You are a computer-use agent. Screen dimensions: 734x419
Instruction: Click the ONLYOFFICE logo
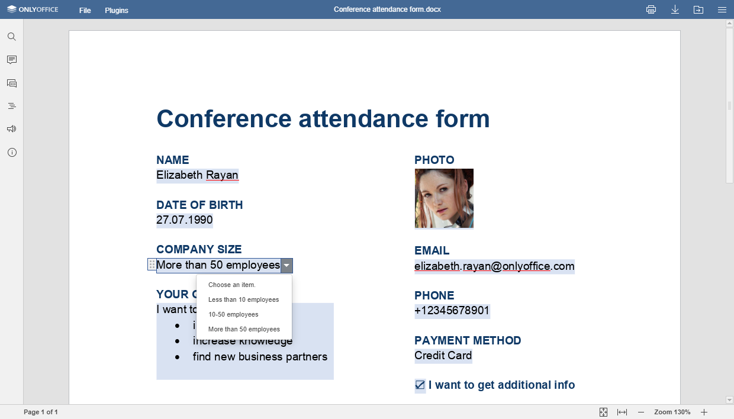pos(33,9)
